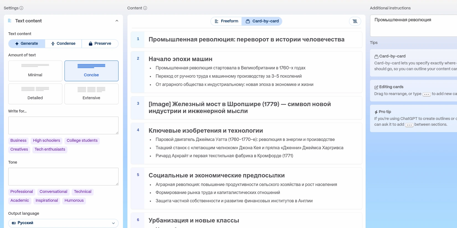Switch to Condense text mode
Viewport: 457px width, 228px height.
(63, 44)
